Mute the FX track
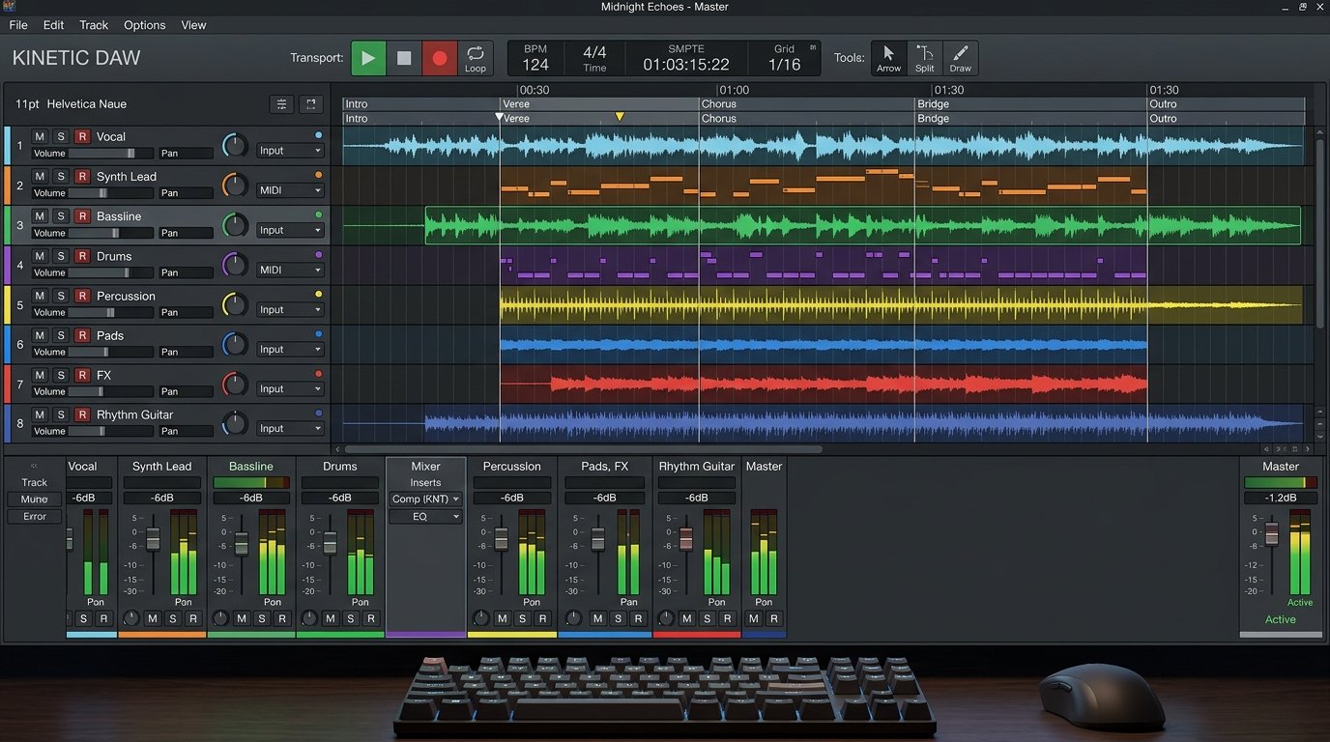1330x742 pixels. point(40,375)
